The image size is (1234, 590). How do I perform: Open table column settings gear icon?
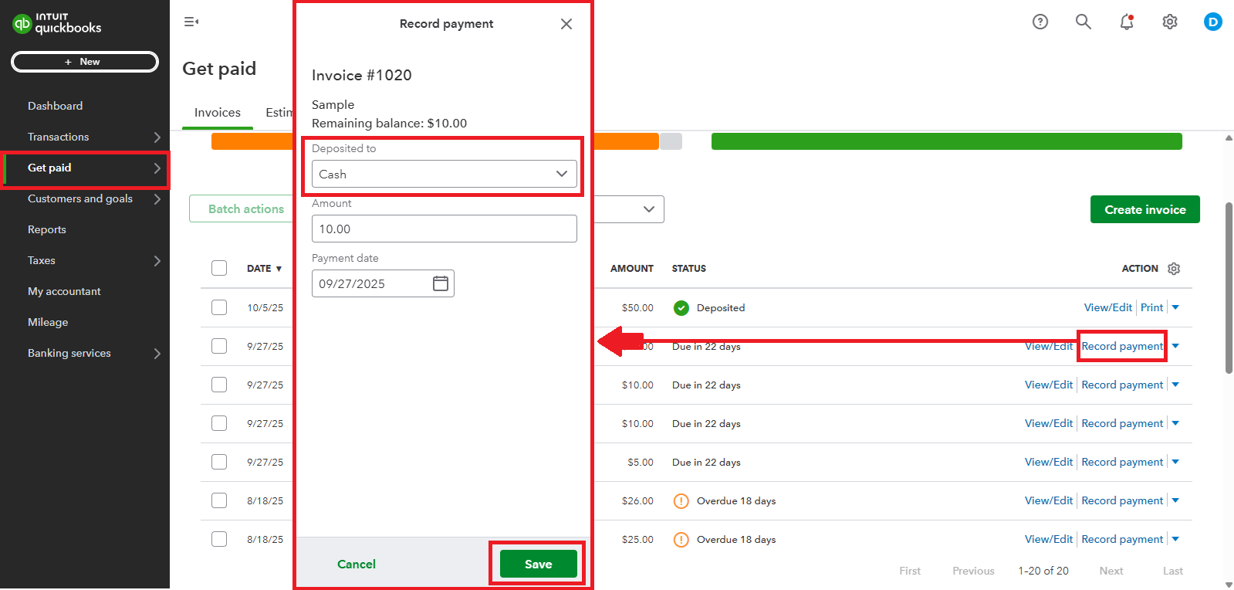(1174, 269)
